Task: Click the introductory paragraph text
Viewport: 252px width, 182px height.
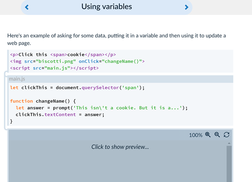Action: [116, 39]
